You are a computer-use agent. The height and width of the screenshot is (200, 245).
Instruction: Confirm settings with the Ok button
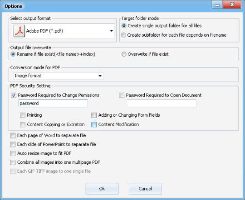tap(102, 189)
